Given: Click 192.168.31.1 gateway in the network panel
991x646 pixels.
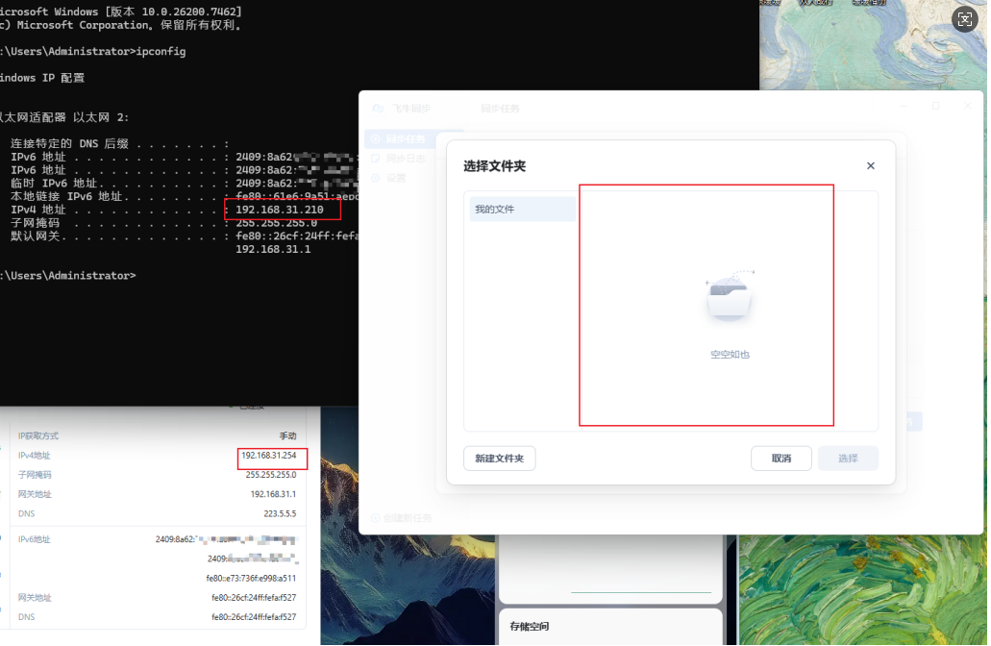Looking at the screenshot, I should coord(273,494).
